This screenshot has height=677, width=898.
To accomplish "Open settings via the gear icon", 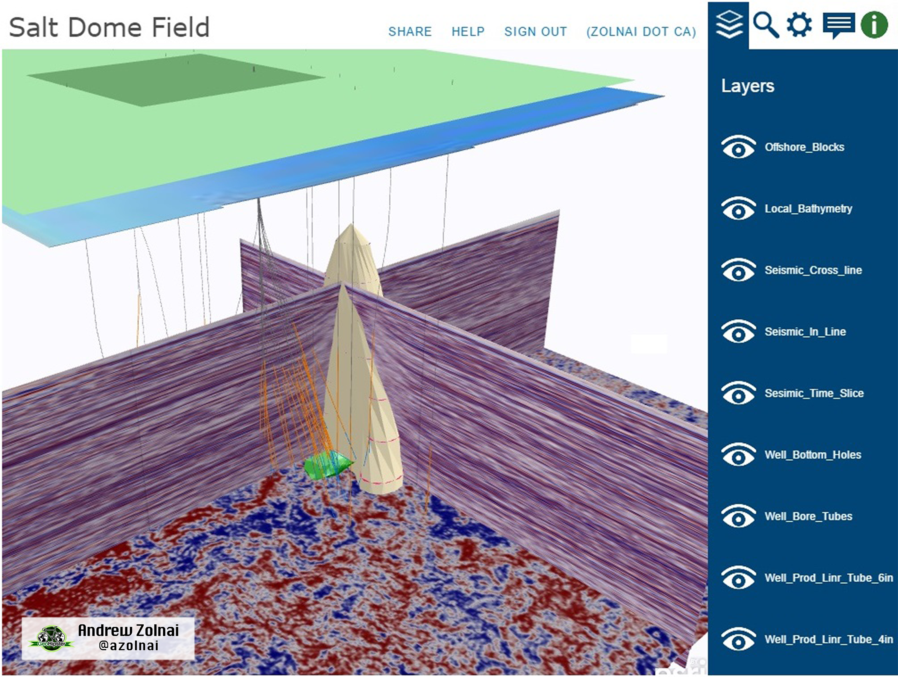I will tap(799, 25).
